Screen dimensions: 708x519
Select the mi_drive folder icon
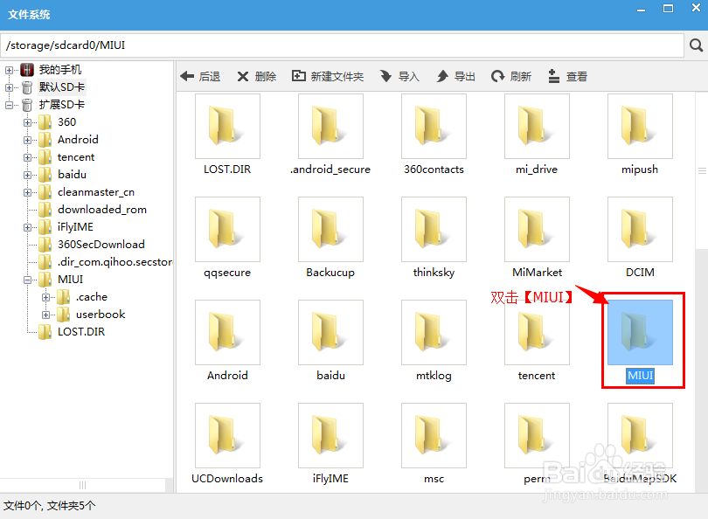(x=537, y=127)
